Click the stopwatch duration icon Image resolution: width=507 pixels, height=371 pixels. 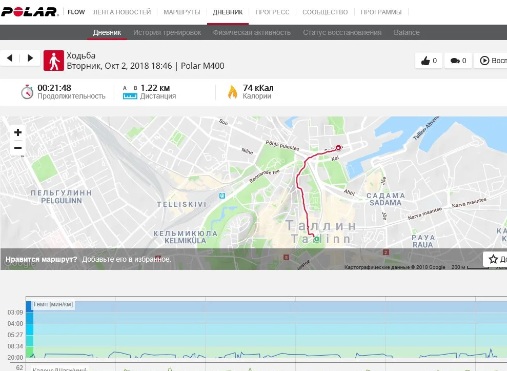[x=27, y=92]
